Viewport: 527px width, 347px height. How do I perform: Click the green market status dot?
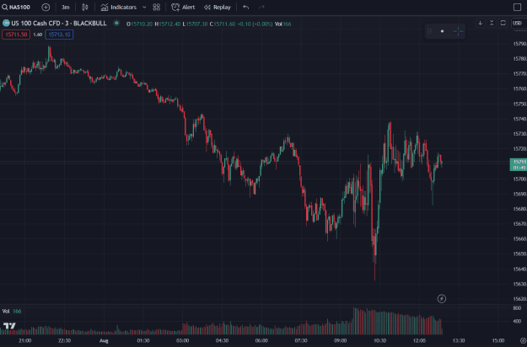tap(116, 23)
